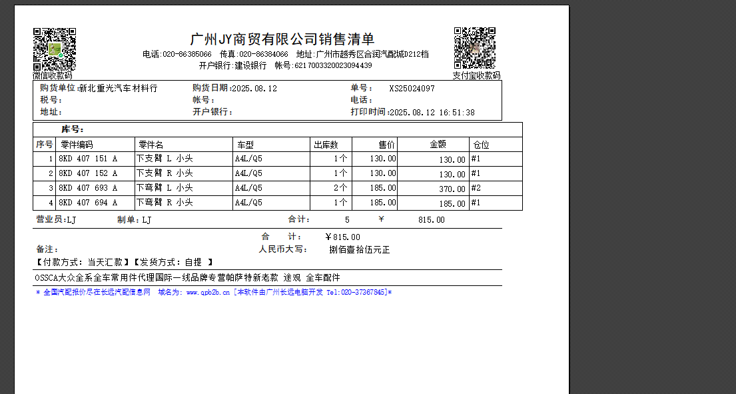Click the preparer field 制单:LJ
The width and height of the screenshot is (736, 394).
point(135,219)
